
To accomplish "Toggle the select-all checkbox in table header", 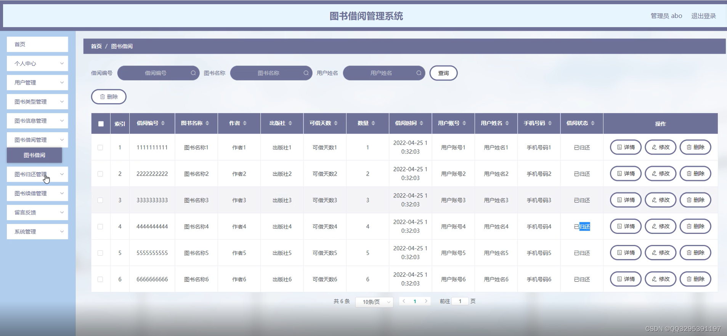I will click(101, 124).
